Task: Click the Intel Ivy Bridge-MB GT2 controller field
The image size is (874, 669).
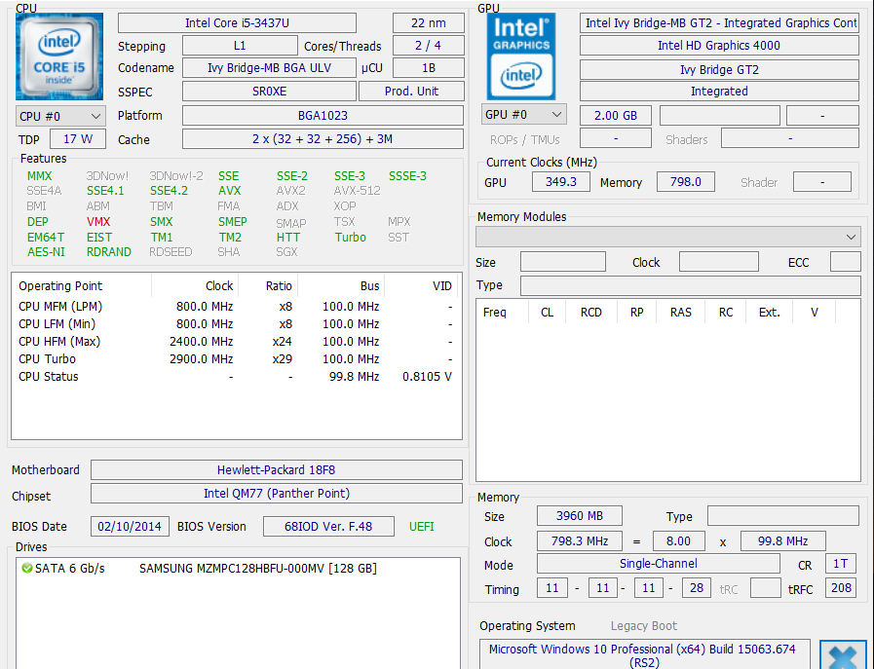Action: click(x=719, y=23)
